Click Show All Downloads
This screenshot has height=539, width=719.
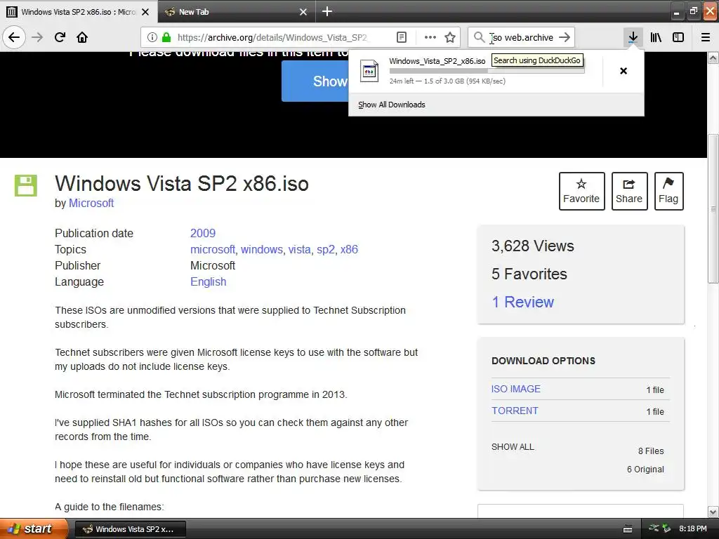click(x=392, y=105)
